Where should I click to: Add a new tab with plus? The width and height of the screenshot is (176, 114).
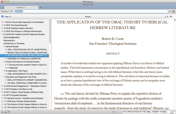pos(41,7)
